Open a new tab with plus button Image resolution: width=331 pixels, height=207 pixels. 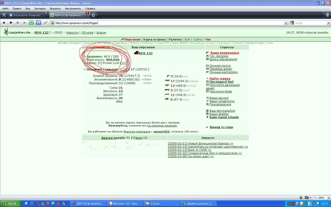tap(93, 15)
